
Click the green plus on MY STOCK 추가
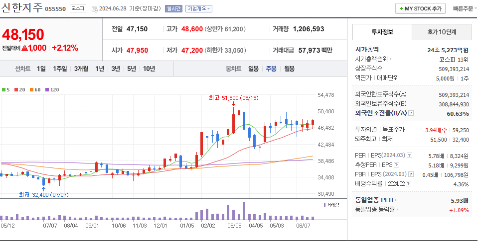[402, 9]
